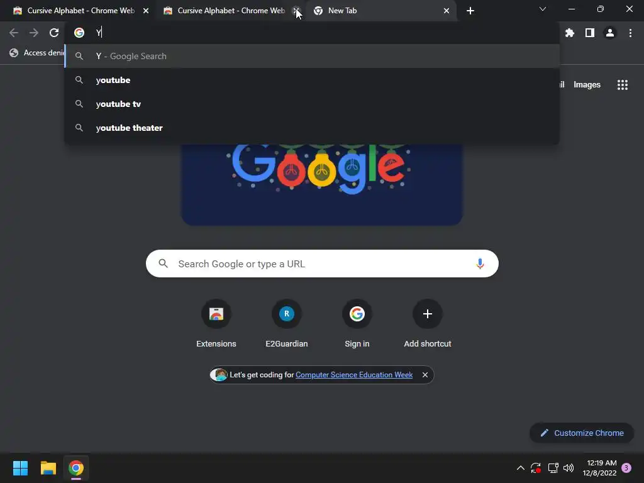The image size is (644, 483).
Task: Start voice search with the microphone icon
Action: point(480,264)
